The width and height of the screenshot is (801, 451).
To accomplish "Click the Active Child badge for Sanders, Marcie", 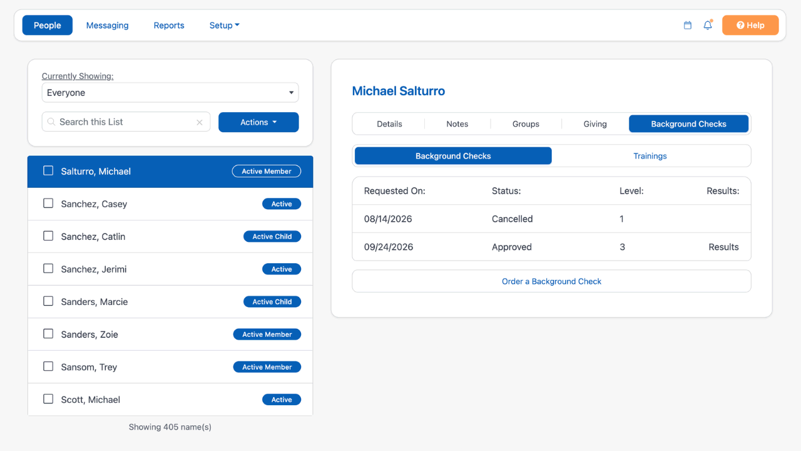I will 272,301.
